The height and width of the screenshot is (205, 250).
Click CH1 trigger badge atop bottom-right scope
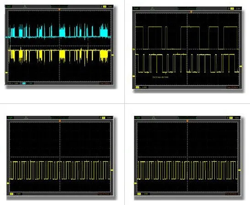click(x=231, y=118)
